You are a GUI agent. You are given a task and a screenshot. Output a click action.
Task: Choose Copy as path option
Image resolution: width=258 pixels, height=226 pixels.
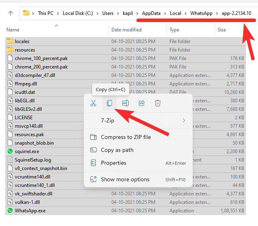point(117,150)
